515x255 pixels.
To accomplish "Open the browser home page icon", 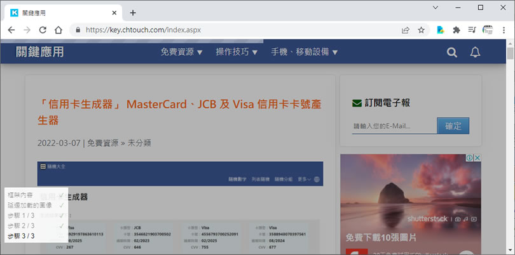I will 58,30.
